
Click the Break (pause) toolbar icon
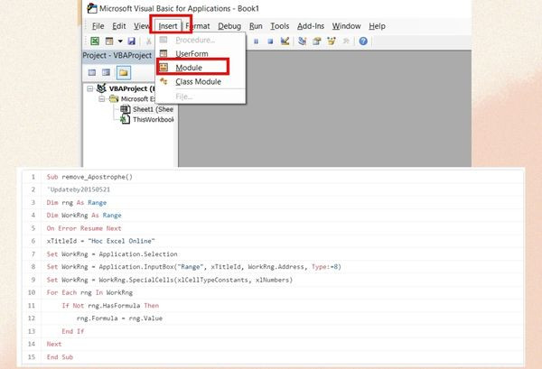[257, 42]
